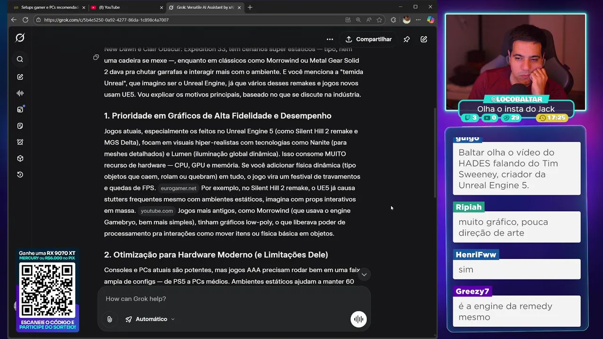Open search in Grok sidebar
Screen dimensions: 603x339
[x=20, y=59]
